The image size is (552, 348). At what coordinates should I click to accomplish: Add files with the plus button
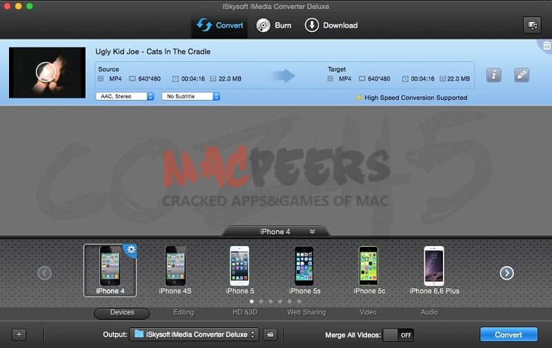click(x=19, y=335)
